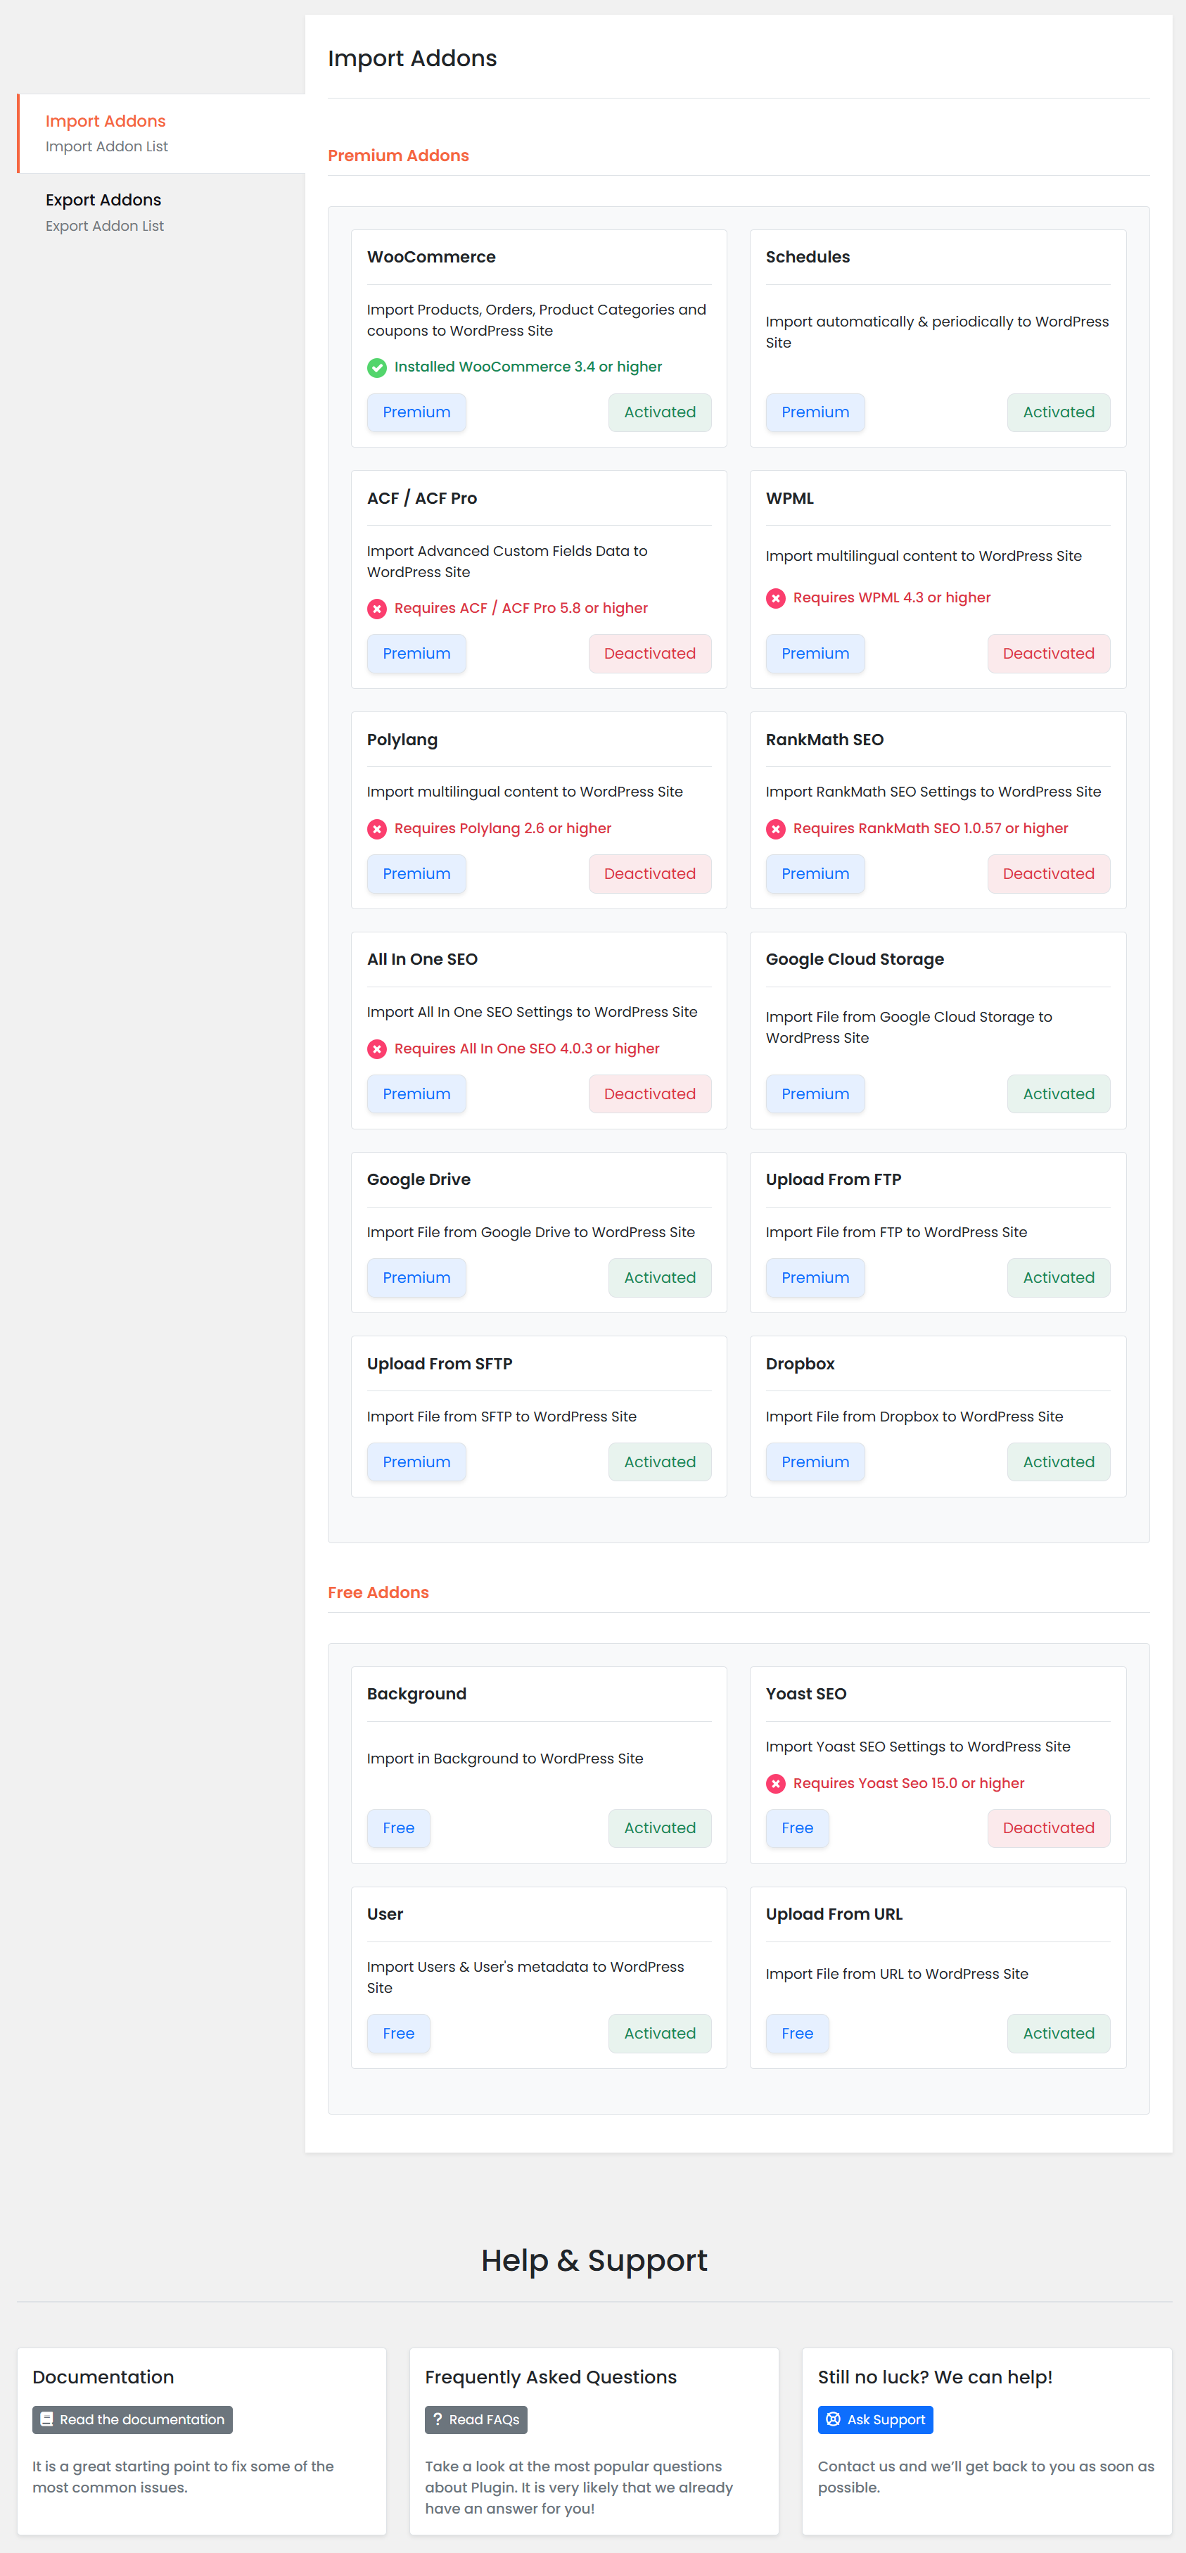This screenshot has width=1186, height=2553.
Task: Activate the WPML addon from Deactivated state
Action: click(1048, 653)
